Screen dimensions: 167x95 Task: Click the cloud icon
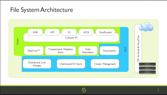tap(146, 27)
